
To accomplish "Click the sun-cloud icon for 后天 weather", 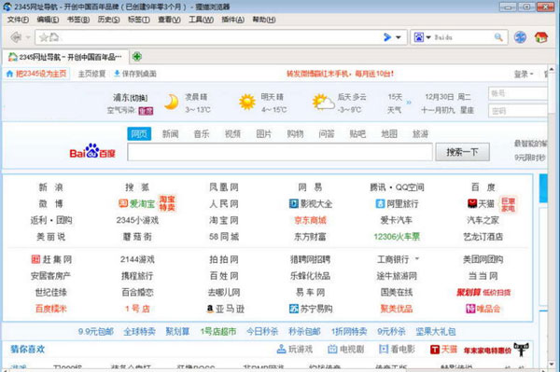I will point(323,103).
